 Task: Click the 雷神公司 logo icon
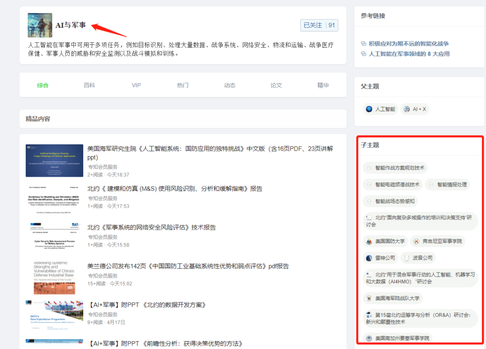tap(369, 258)
